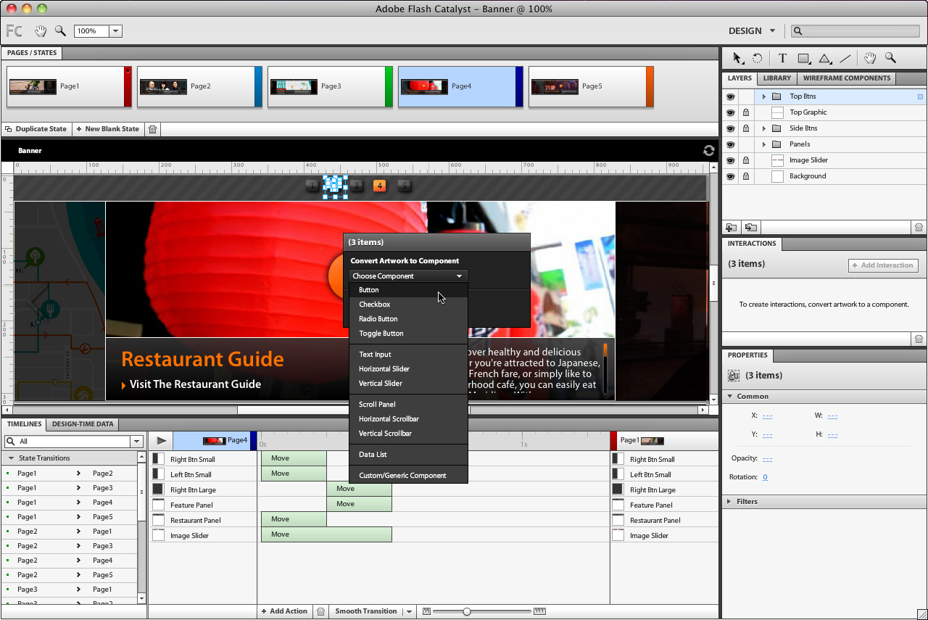Open the Choose Component dropdown
The height and width of the screenshot is (620, 928).
[x=407, y=276]
